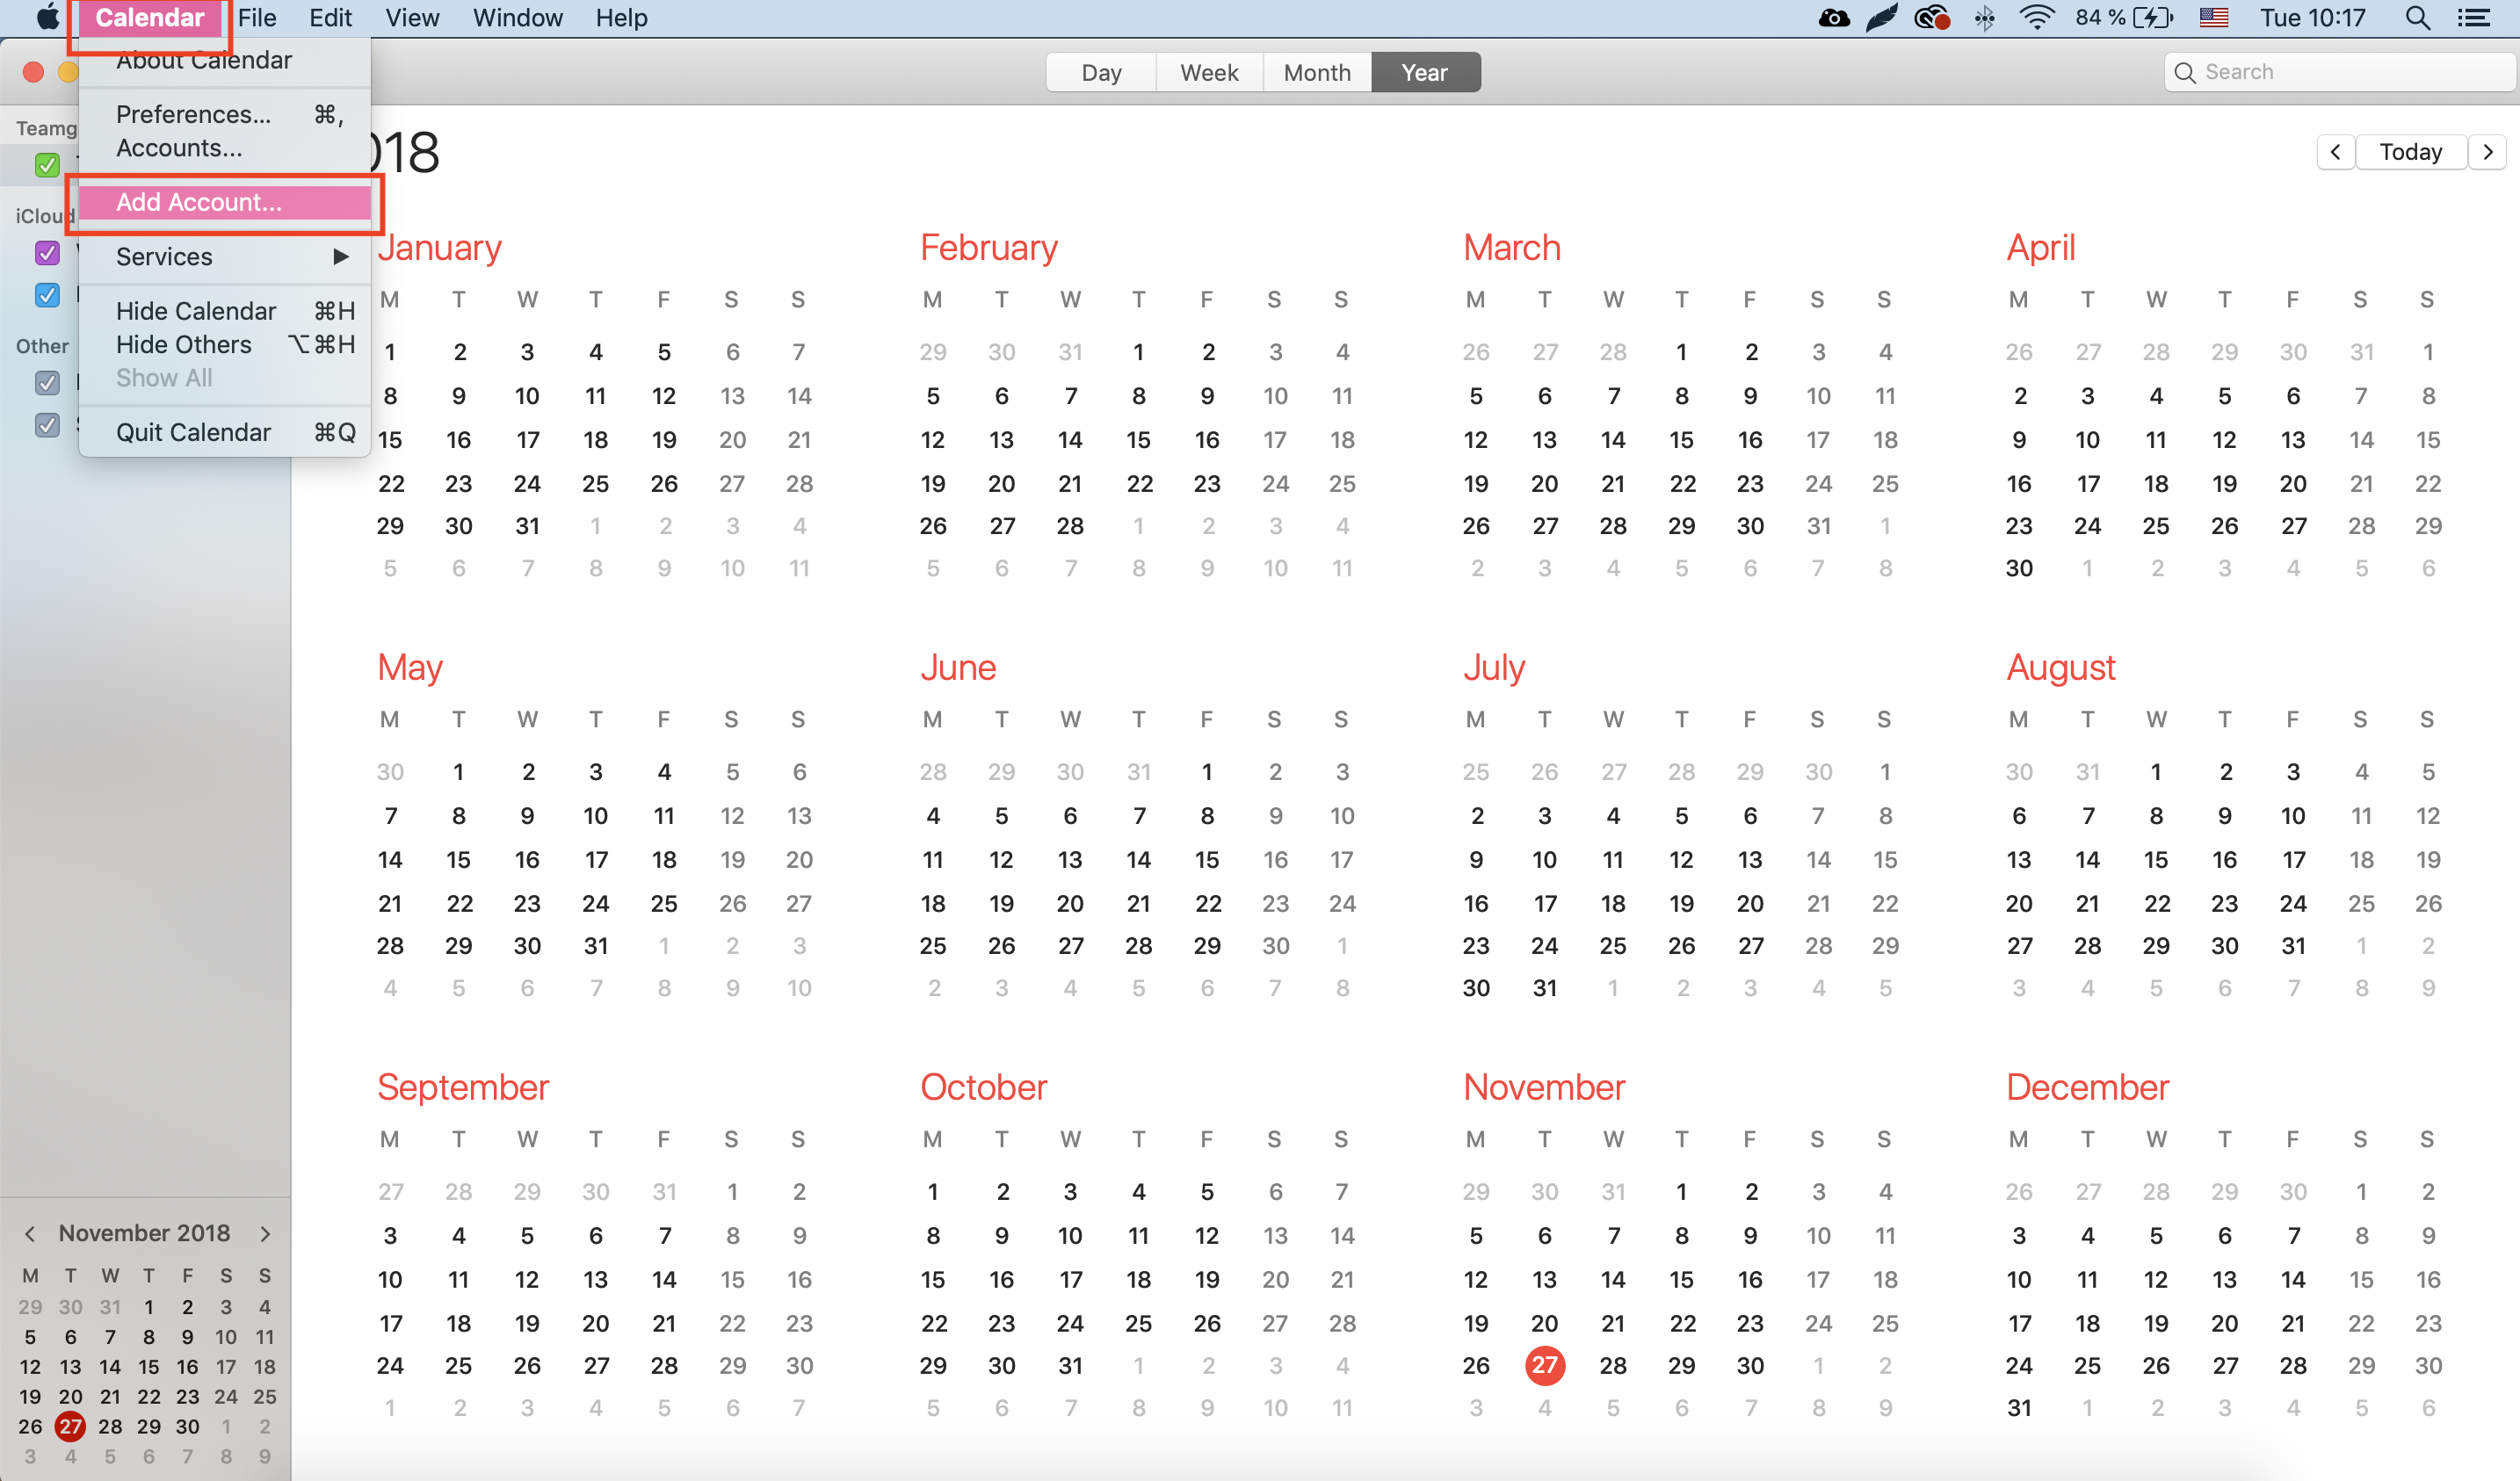The width and height of the screenshot is (2520, 1481).
Task: Switch to the Month view tab
Action: point(1316,72)
